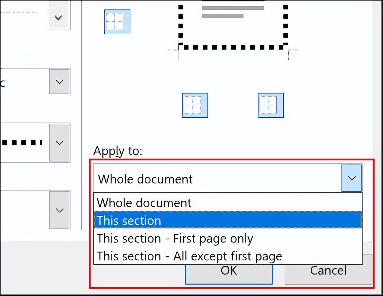Toggle the bottom-left border preview icon
This screenshot has width=383, height=296.
(194, 105)
